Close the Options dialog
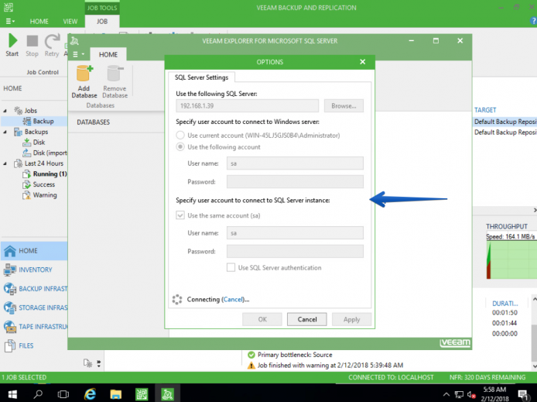Viewport: 537px width, 402px height. (x=363, y=62)
